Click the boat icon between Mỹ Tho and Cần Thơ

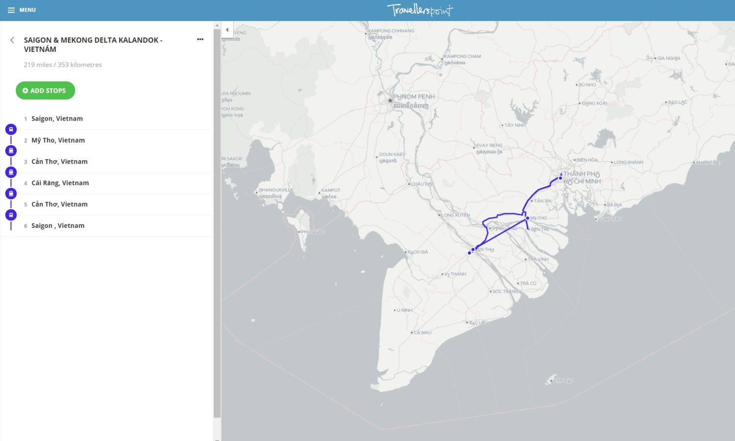click(11, 151)
